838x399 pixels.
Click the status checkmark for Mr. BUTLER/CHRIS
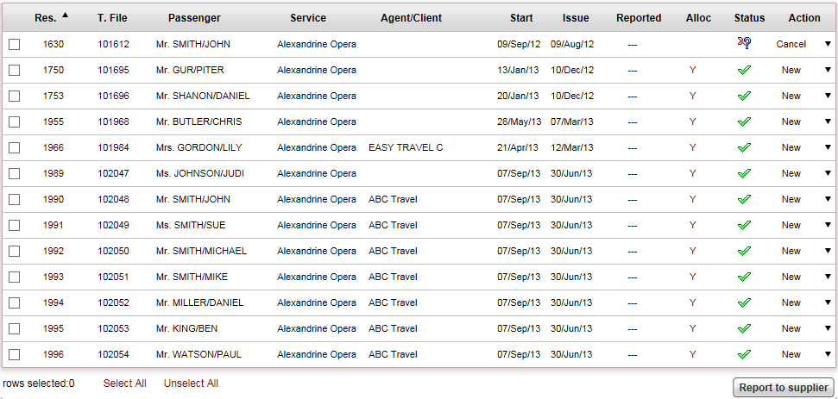point(744,122)
